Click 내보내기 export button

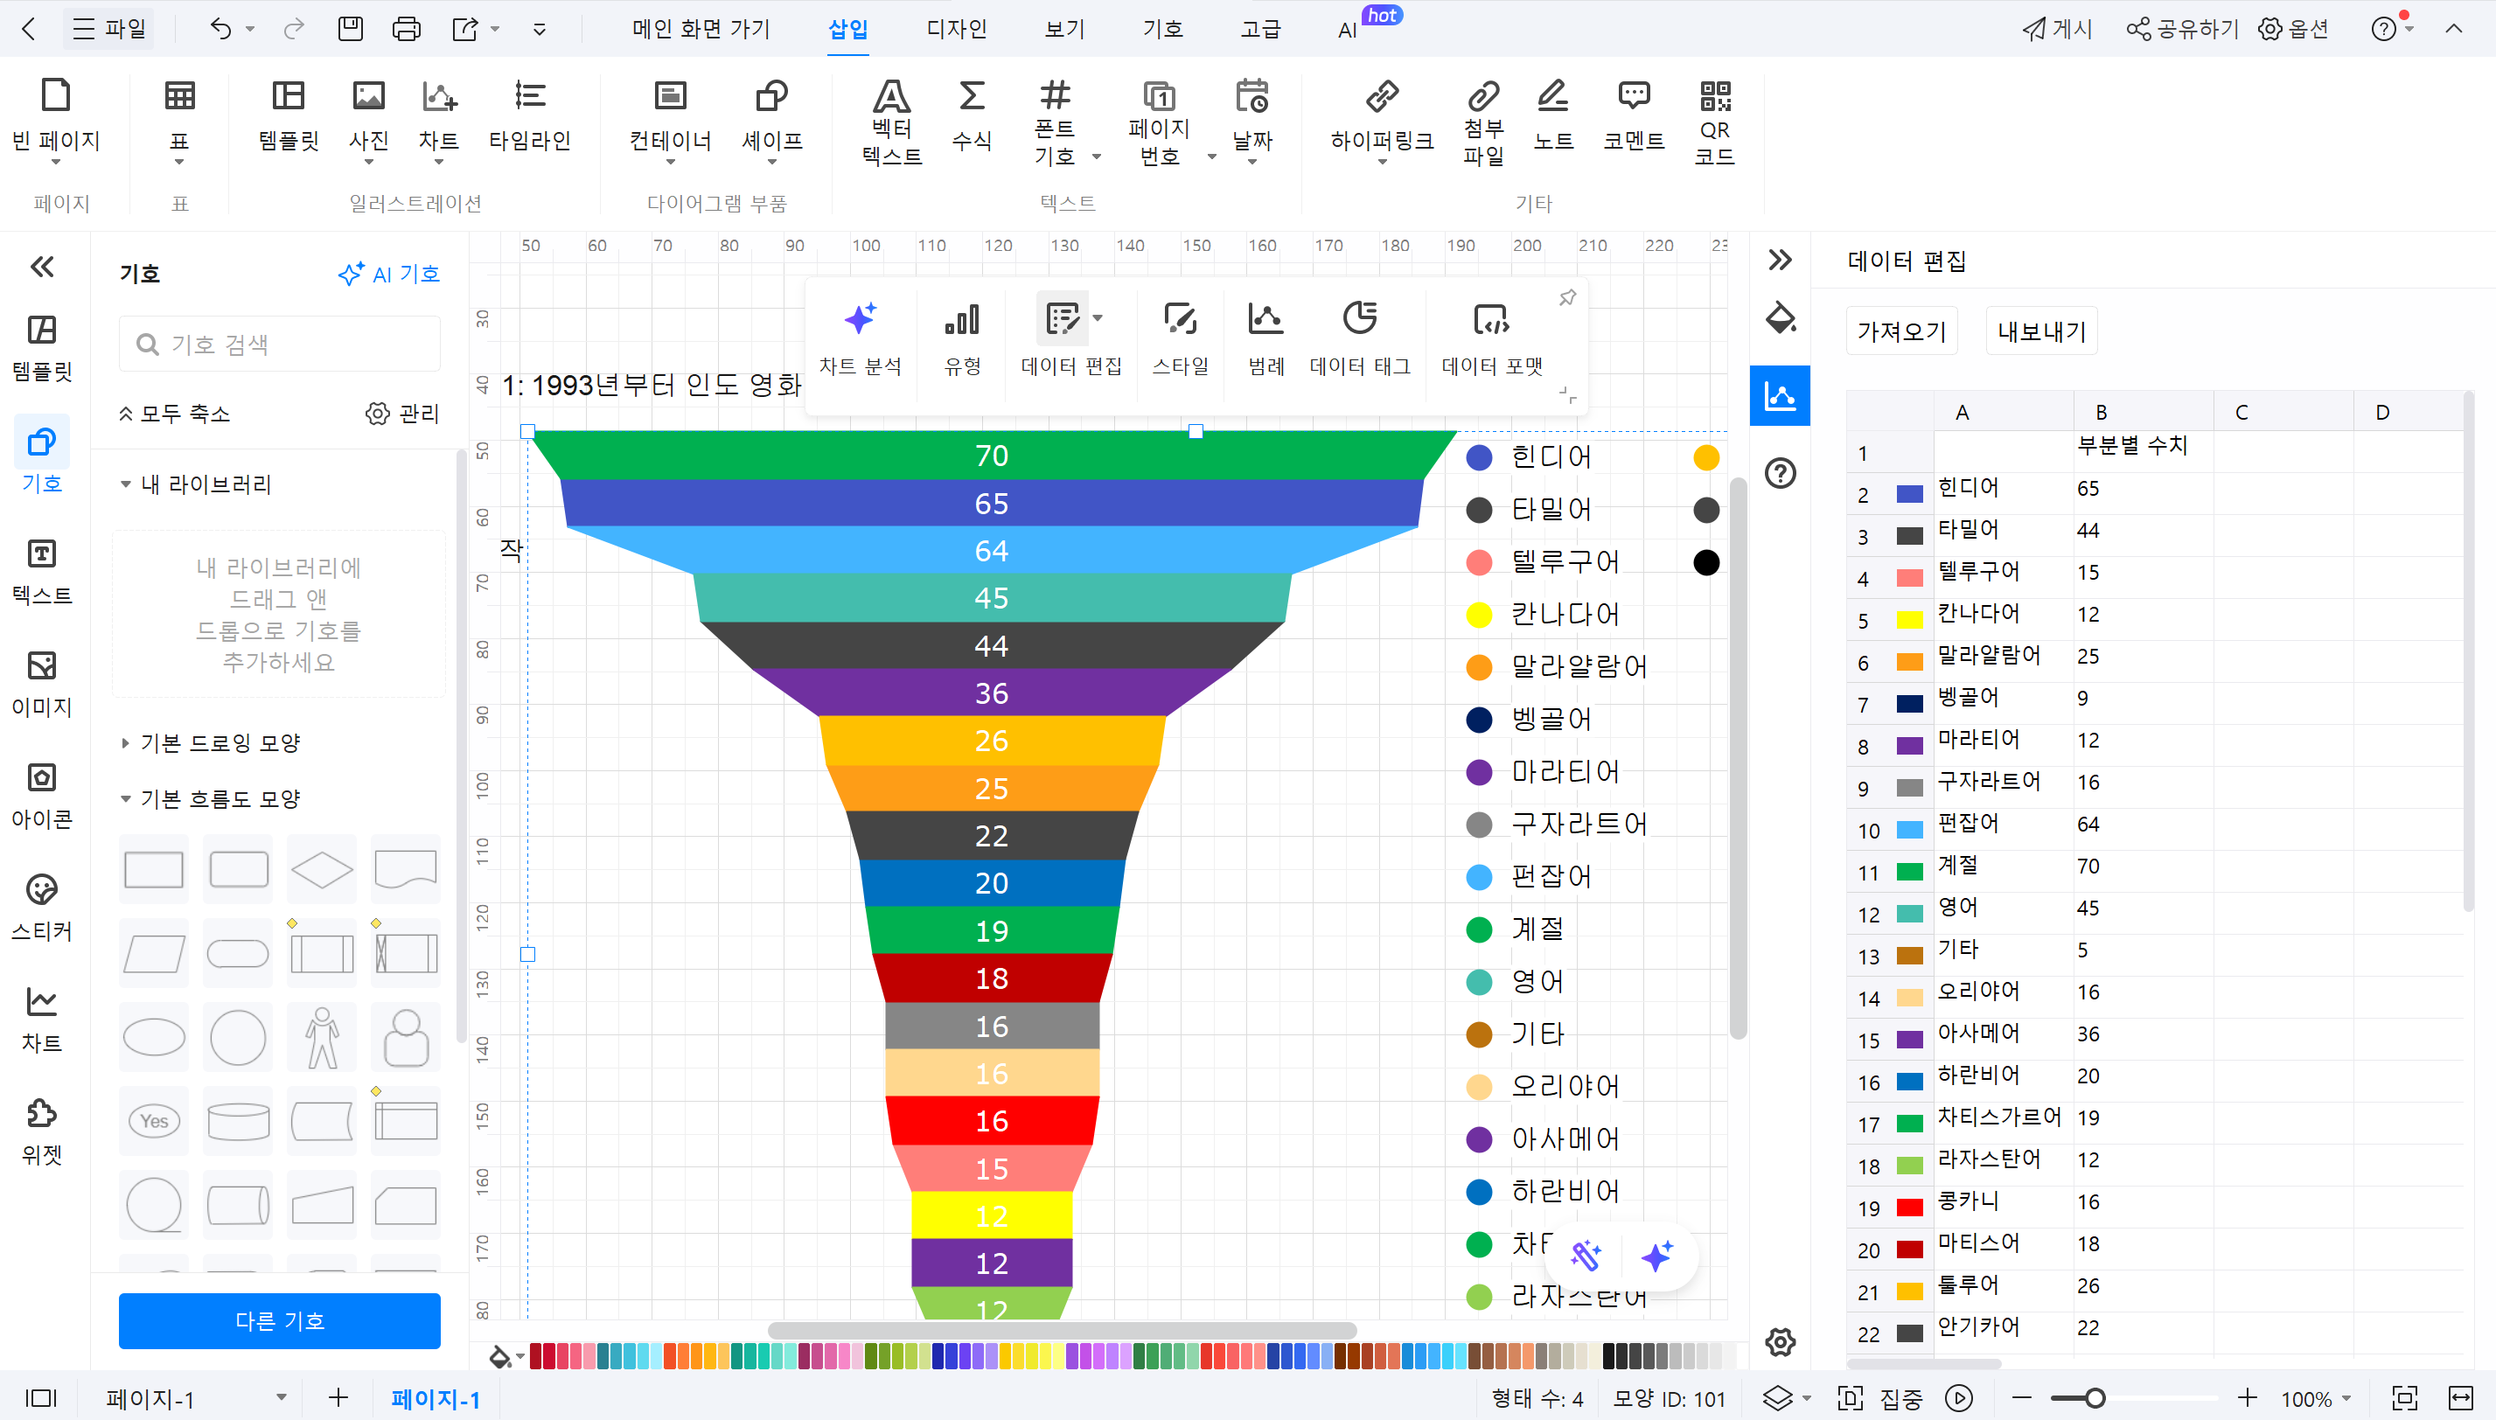coord(2041,331)
